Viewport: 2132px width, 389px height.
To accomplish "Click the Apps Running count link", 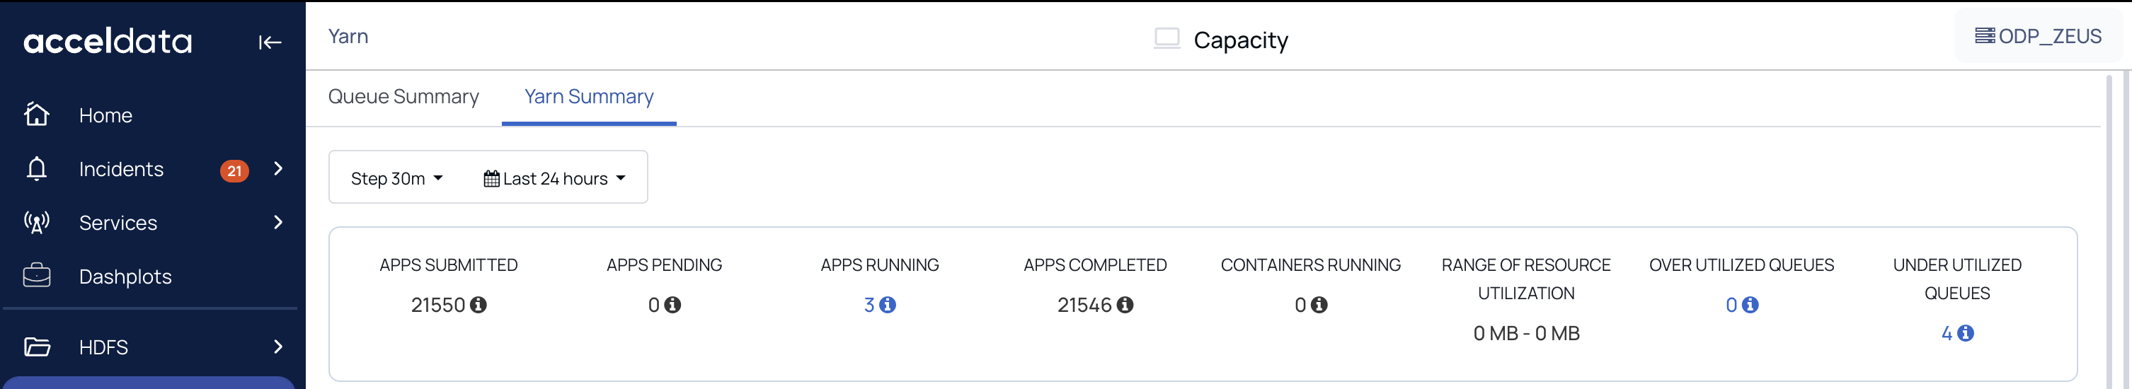I will click(869, 305).
